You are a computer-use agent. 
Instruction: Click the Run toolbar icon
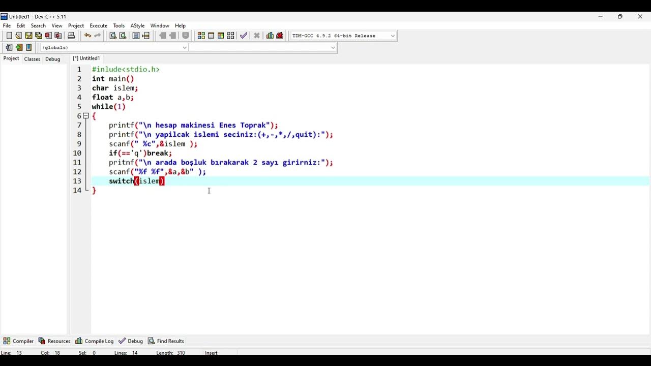(211, 36)
